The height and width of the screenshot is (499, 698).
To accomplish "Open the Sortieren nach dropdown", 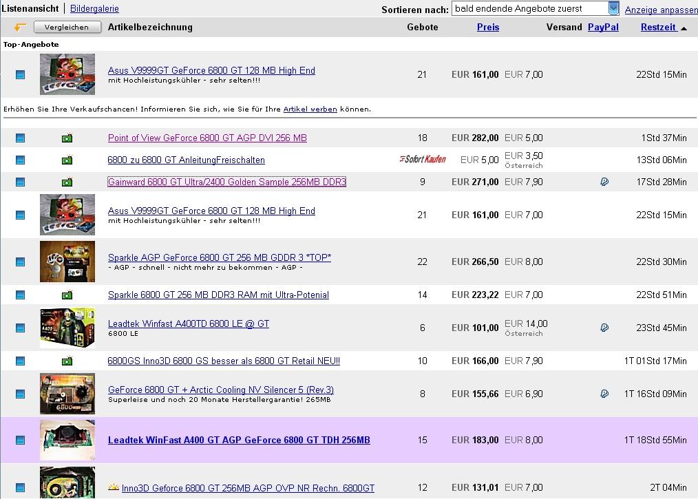I will (613, 8).
